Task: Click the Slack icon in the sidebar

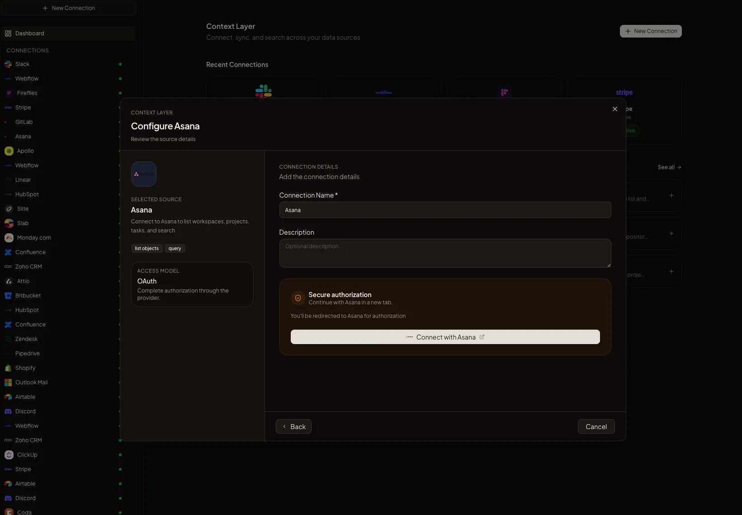Action: (x=8, y=64)
